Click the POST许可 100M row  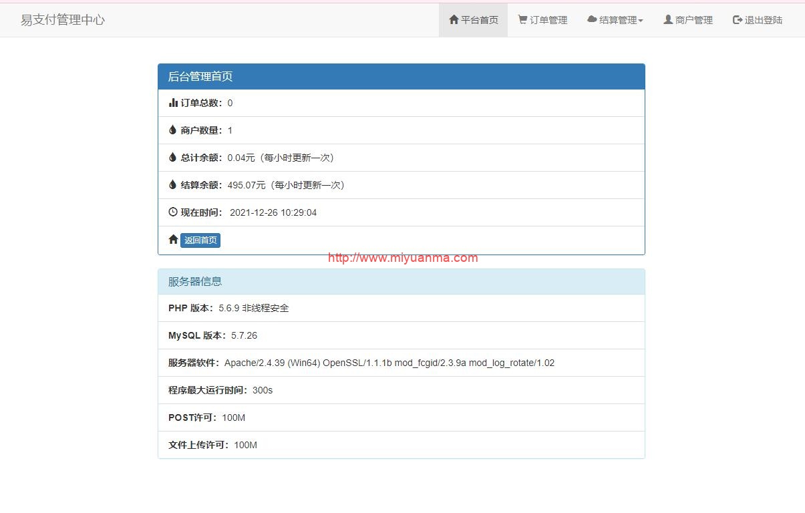(x=401, y=417)
